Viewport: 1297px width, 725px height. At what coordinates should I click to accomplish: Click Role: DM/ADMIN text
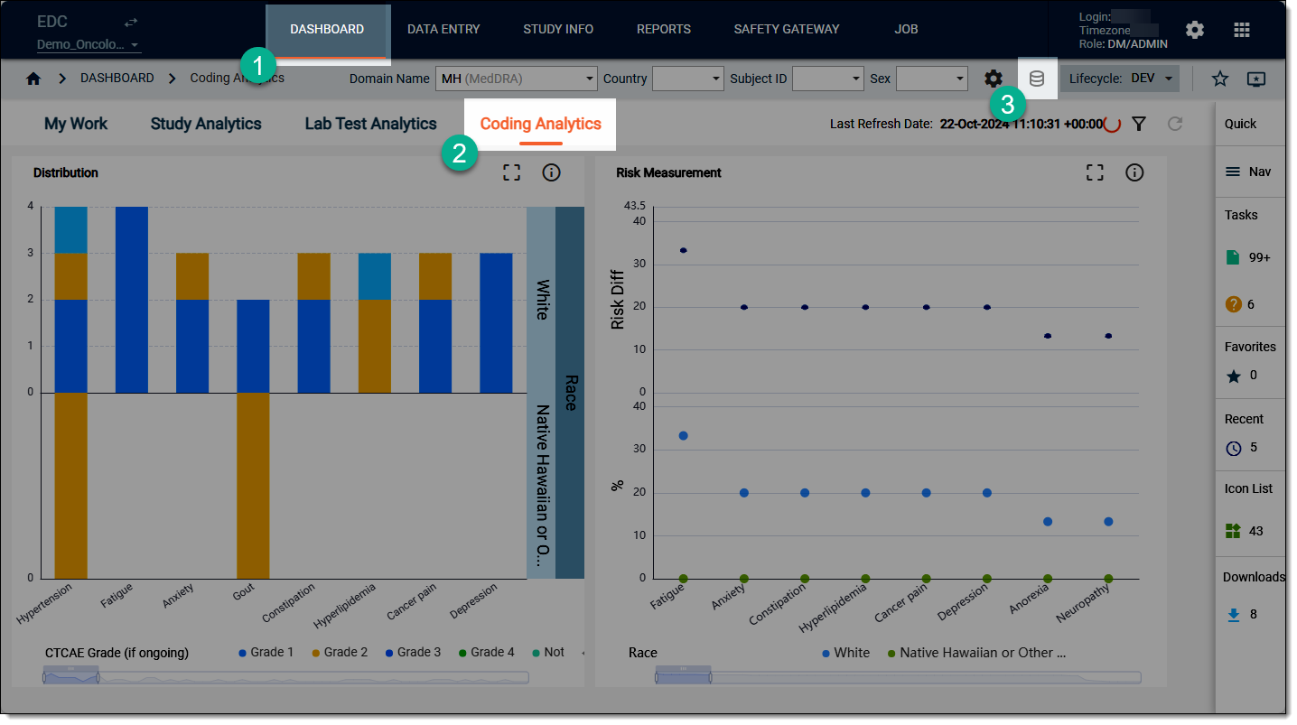pos(1124,43)
